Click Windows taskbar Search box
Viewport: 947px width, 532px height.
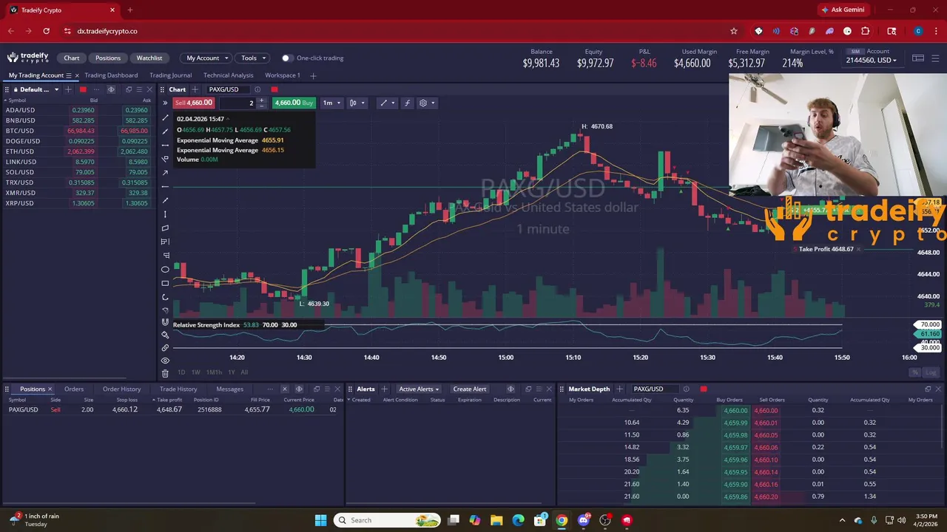coord(388,520)
